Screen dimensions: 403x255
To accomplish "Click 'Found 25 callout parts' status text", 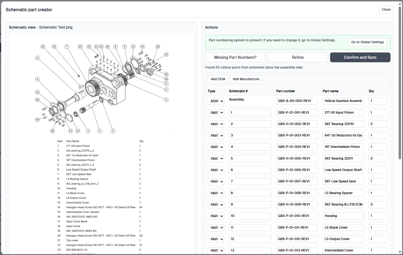I will point(254,67).
